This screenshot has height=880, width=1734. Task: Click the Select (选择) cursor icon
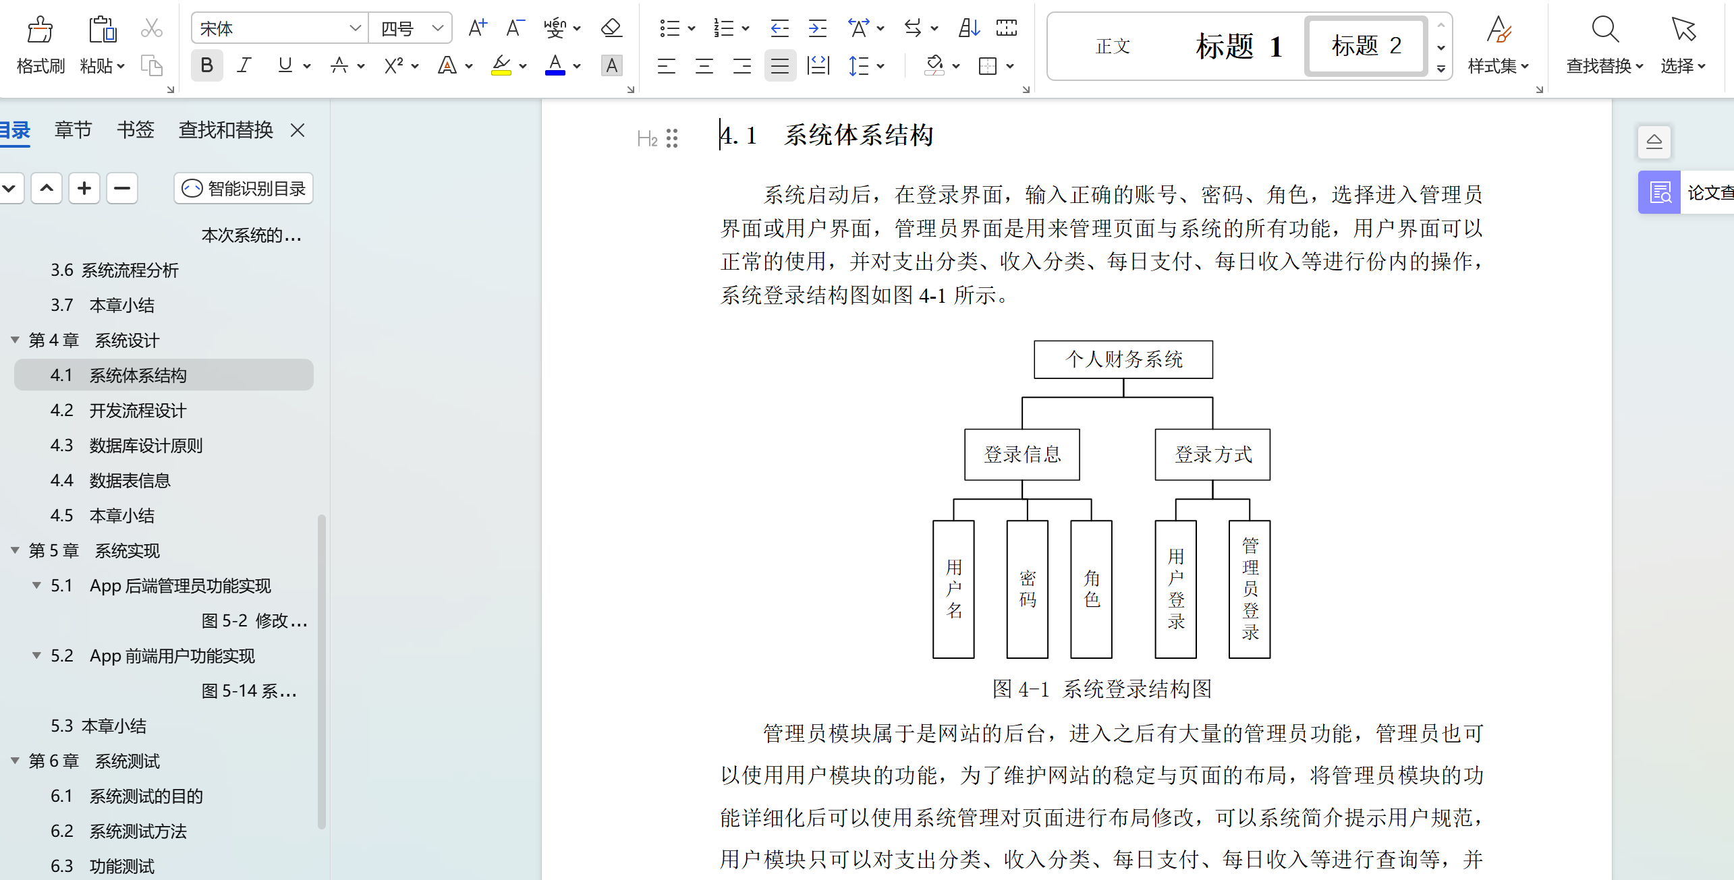pyautogui.click(x=1683, y=29)
